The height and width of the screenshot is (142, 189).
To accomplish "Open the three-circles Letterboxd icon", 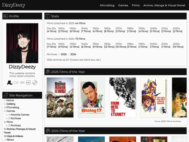I will (x=22, y=83).
